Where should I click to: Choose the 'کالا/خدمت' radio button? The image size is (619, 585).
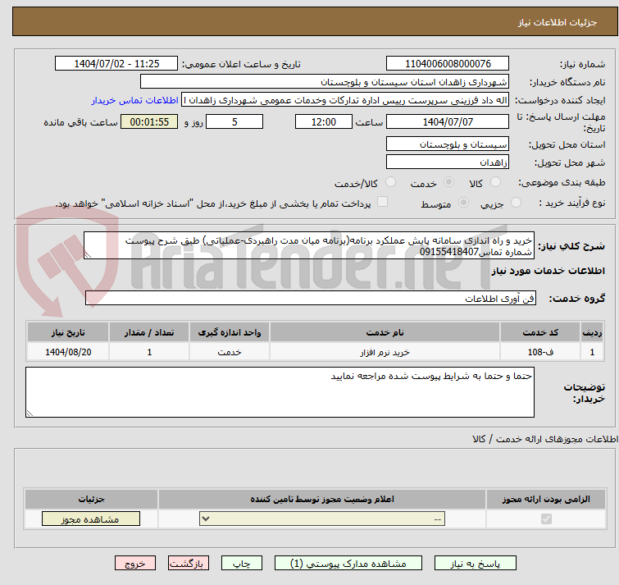[390, 182]
